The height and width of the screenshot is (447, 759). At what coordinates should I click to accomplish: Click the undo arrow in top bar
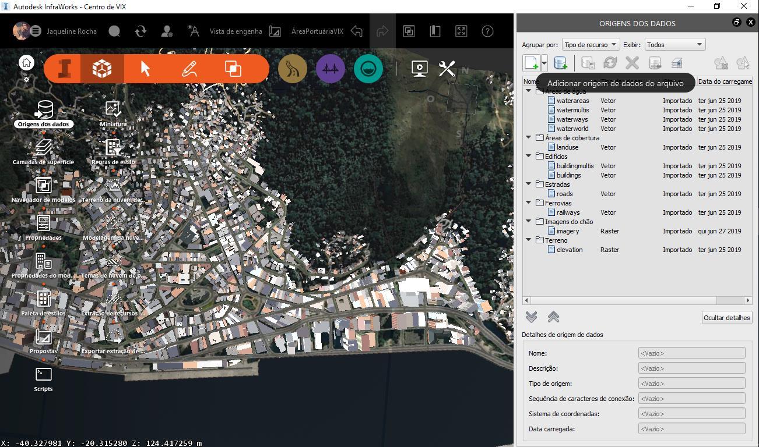pos(357,31)
